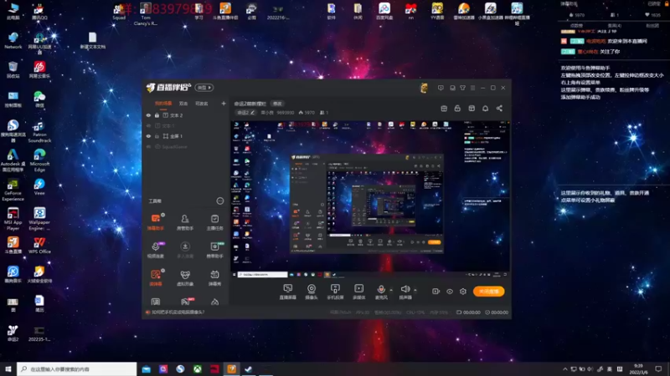Switch to the second scene tab
The width and height of the screenshot is (670, 376).
pos(183,104)
